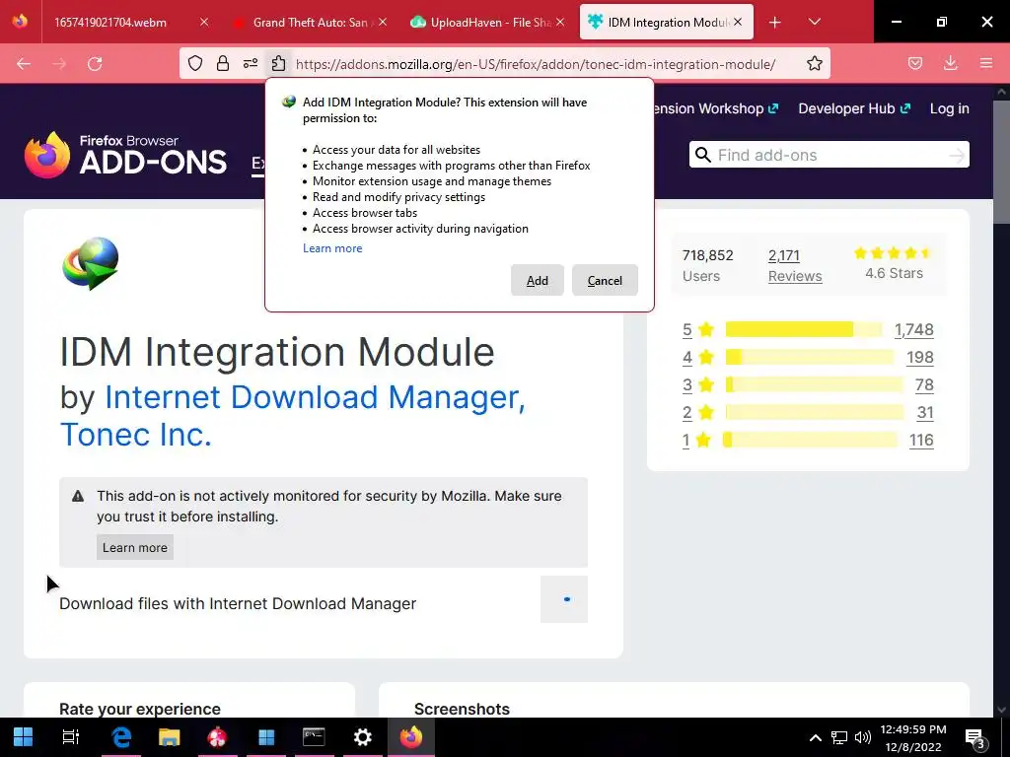1010x757 pixels.
Task: Open the 31 two-star reviews
Action: pyautogui.click(x=925, y=413)
